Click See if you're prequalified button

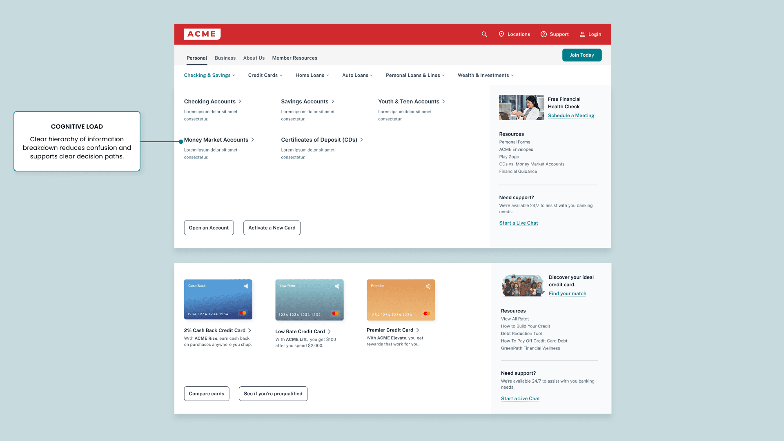(x=273, y=394)
